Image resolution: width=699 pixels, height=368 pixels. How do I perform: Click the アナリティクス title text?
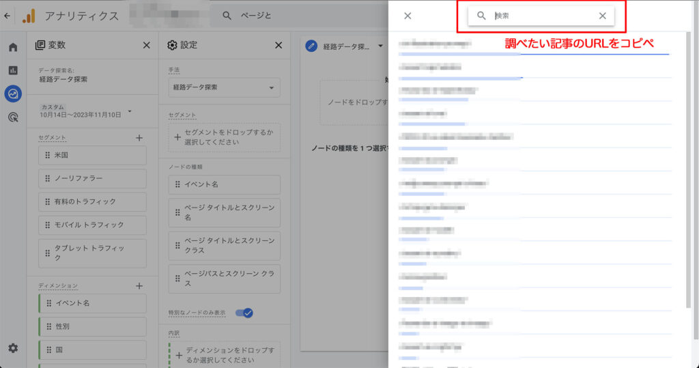click(x=82, y=16)
